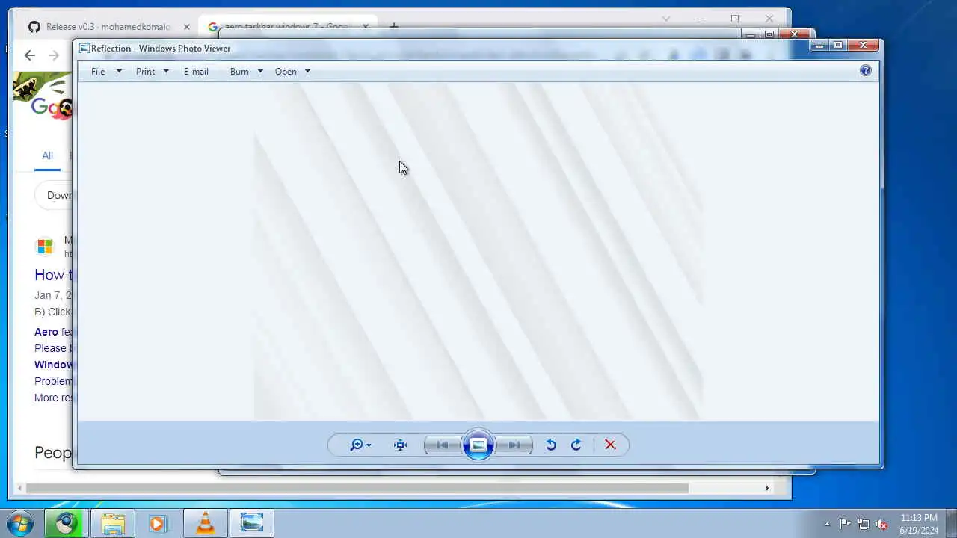Click the Windows Start orb
The height and width of the screenshot is (538, 957).
(x=20, y=523)
